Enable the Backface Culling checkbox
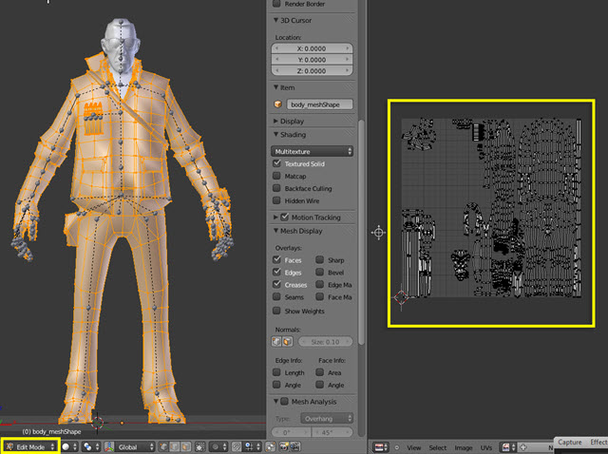This screenshot has height=454, width=608. [x=277, y=189]
